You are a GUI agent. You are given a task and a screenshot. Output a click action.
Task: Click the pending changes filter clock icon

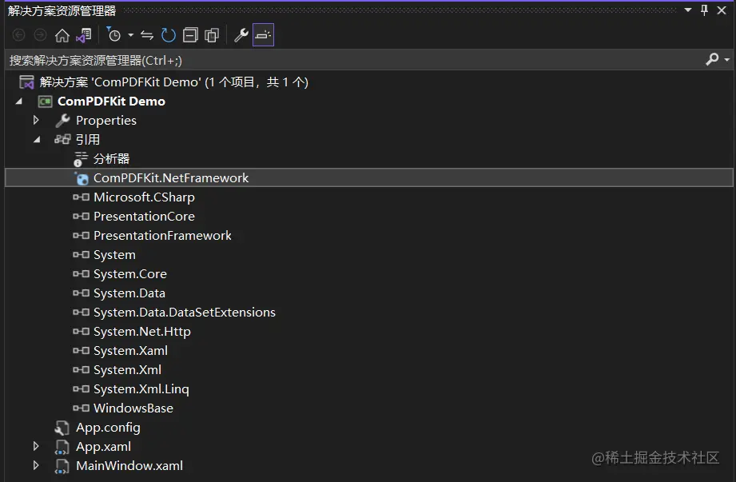point(113,35)
